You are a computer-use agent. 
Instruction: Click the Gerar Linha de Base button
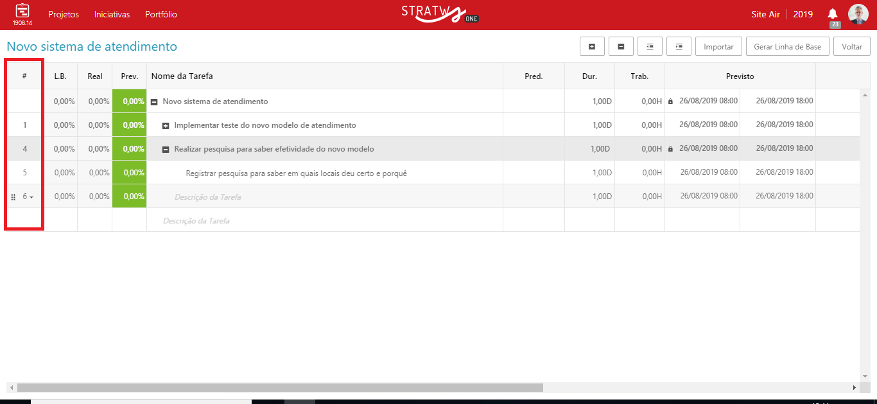[x=787, y=47]
